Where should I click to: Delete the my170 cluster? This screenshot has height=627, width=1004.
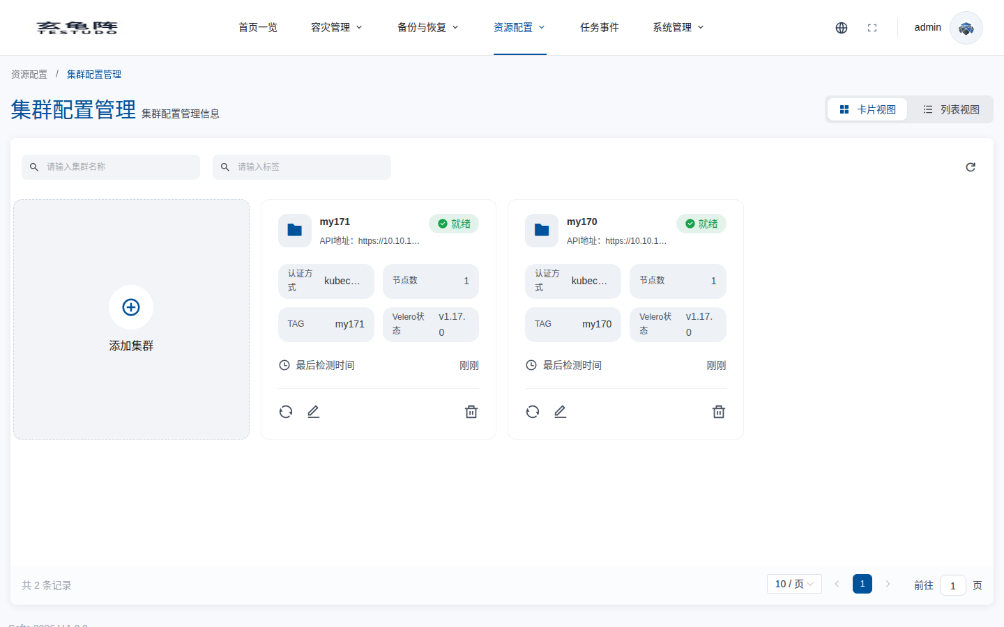pyautogui.click(x=719, y=412)
